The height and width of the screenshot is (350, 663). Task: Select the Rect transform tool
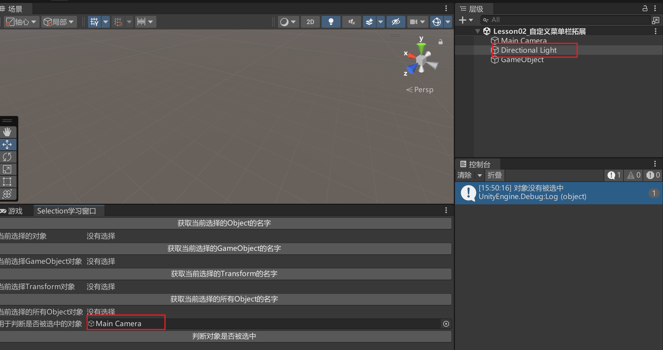pyautogui.click(x=7, y=182)
